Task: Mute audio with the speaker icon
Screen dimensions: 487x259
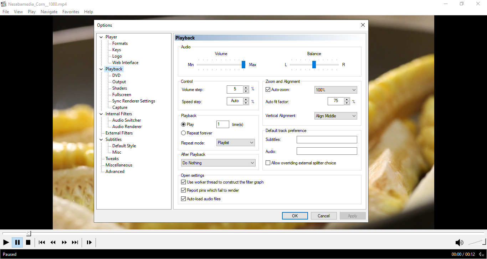Action: coord(459,243)
